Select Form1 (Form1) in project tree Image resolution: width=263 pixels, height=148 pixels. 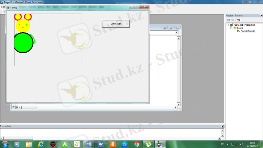pyautogui.click(x=248, y=31)
